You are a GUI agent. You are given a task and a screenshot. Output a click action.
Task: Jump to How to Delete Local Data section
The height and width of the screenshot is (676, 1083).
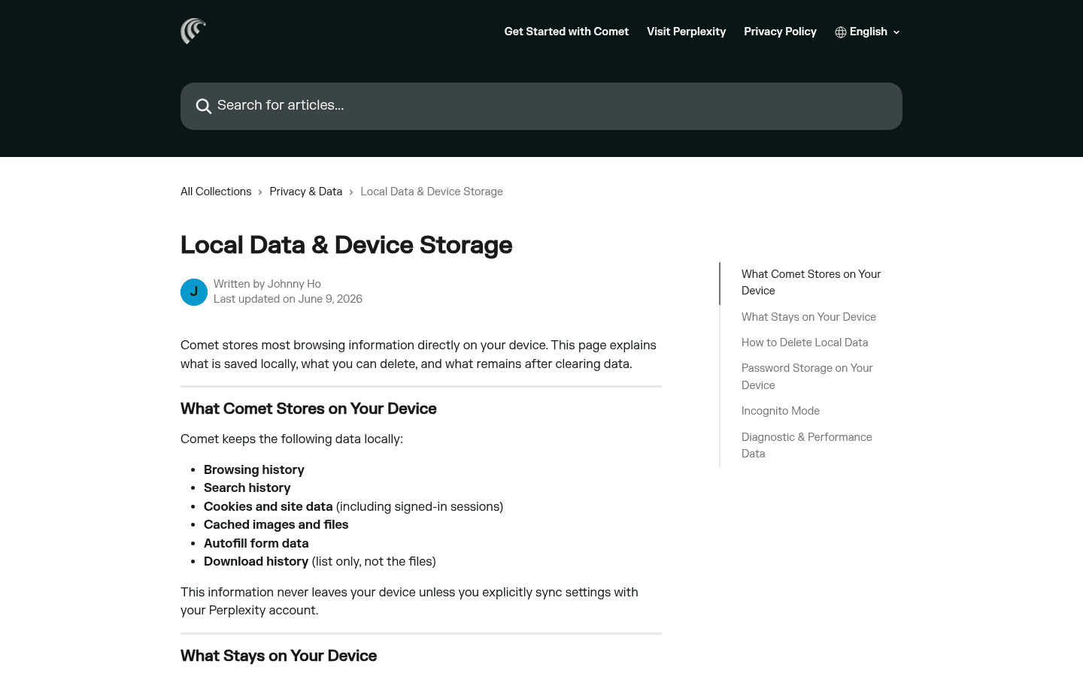805,343
